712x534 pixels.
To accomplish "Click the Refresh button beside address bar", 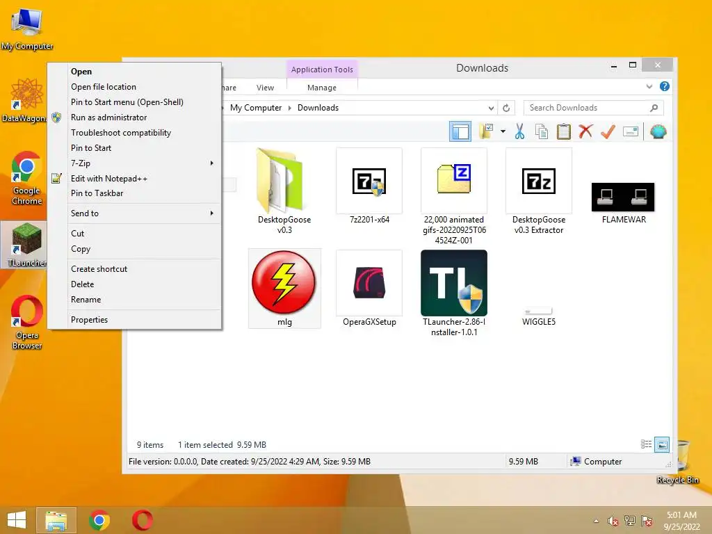I will (506, 108).
